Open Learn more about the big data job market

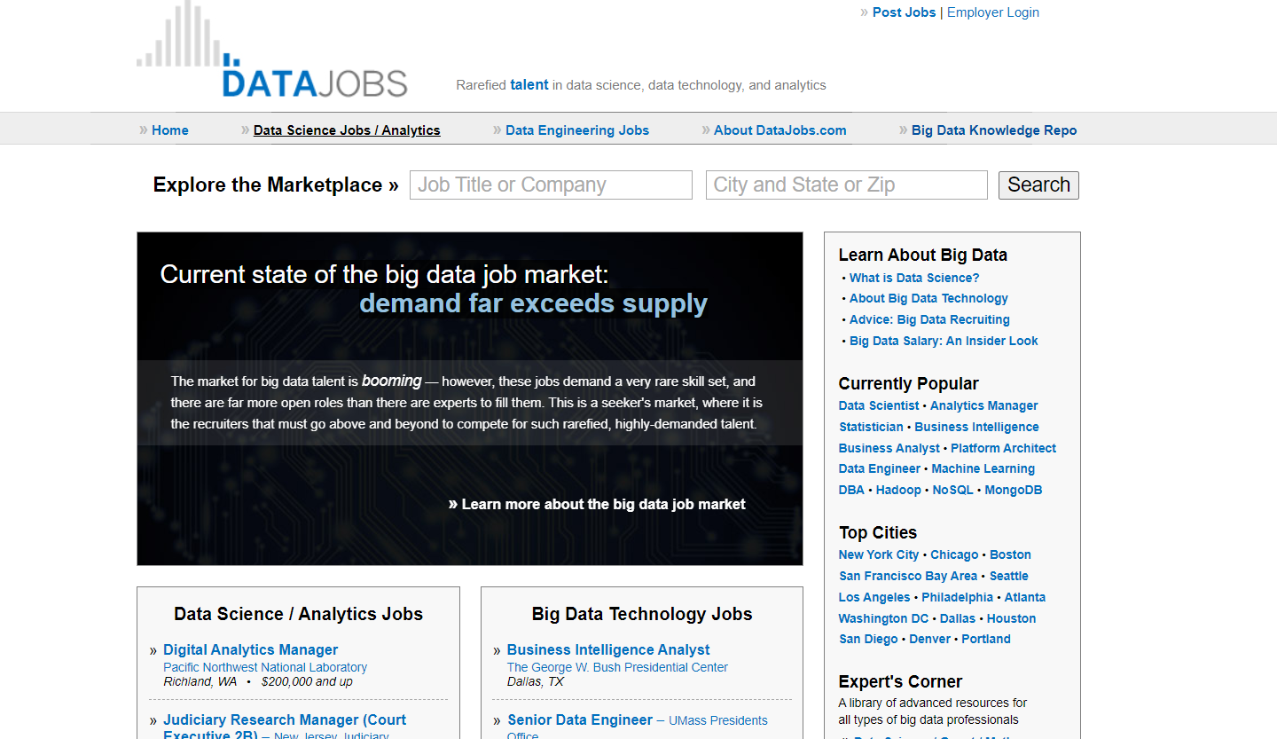point(603,504)
